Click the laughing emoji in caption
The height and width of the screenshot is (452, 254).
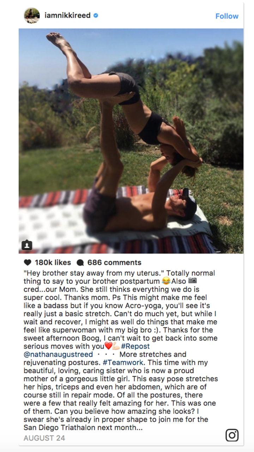(x=165, y=281)
